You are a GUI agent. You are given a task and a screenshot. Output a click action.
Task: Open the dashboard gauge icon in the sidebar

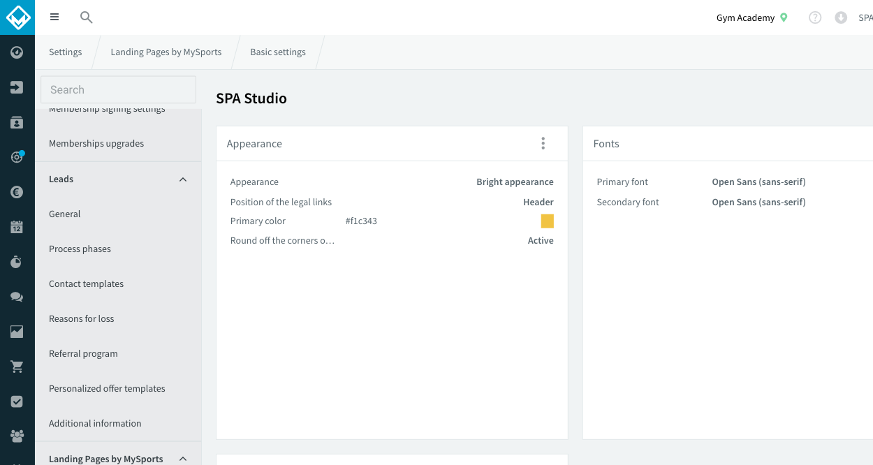(x=17, y=52)
